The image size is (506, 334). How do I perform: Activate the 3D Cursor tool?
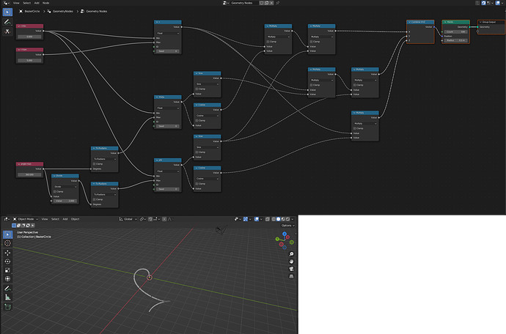pos(8,243)
